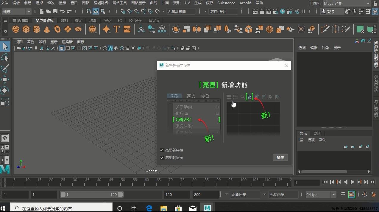Image resolution: width=379 pixels, height=212 pixels.
Task: Toggle the auto keyframe button
Action: (x=365, y=194)
